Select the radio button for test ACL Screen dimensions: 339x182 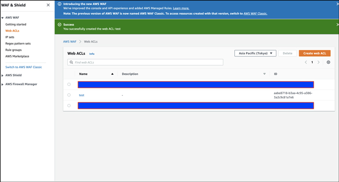point(69,95)
